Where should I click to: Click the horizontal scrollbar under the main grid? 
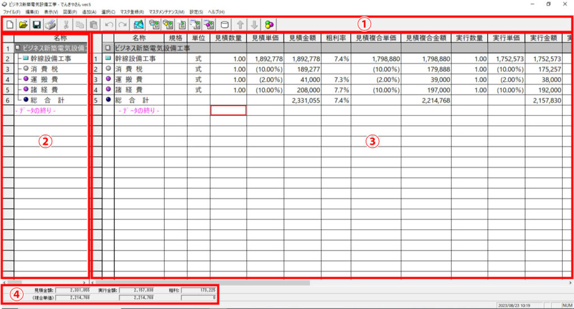(x=331, y=282)
